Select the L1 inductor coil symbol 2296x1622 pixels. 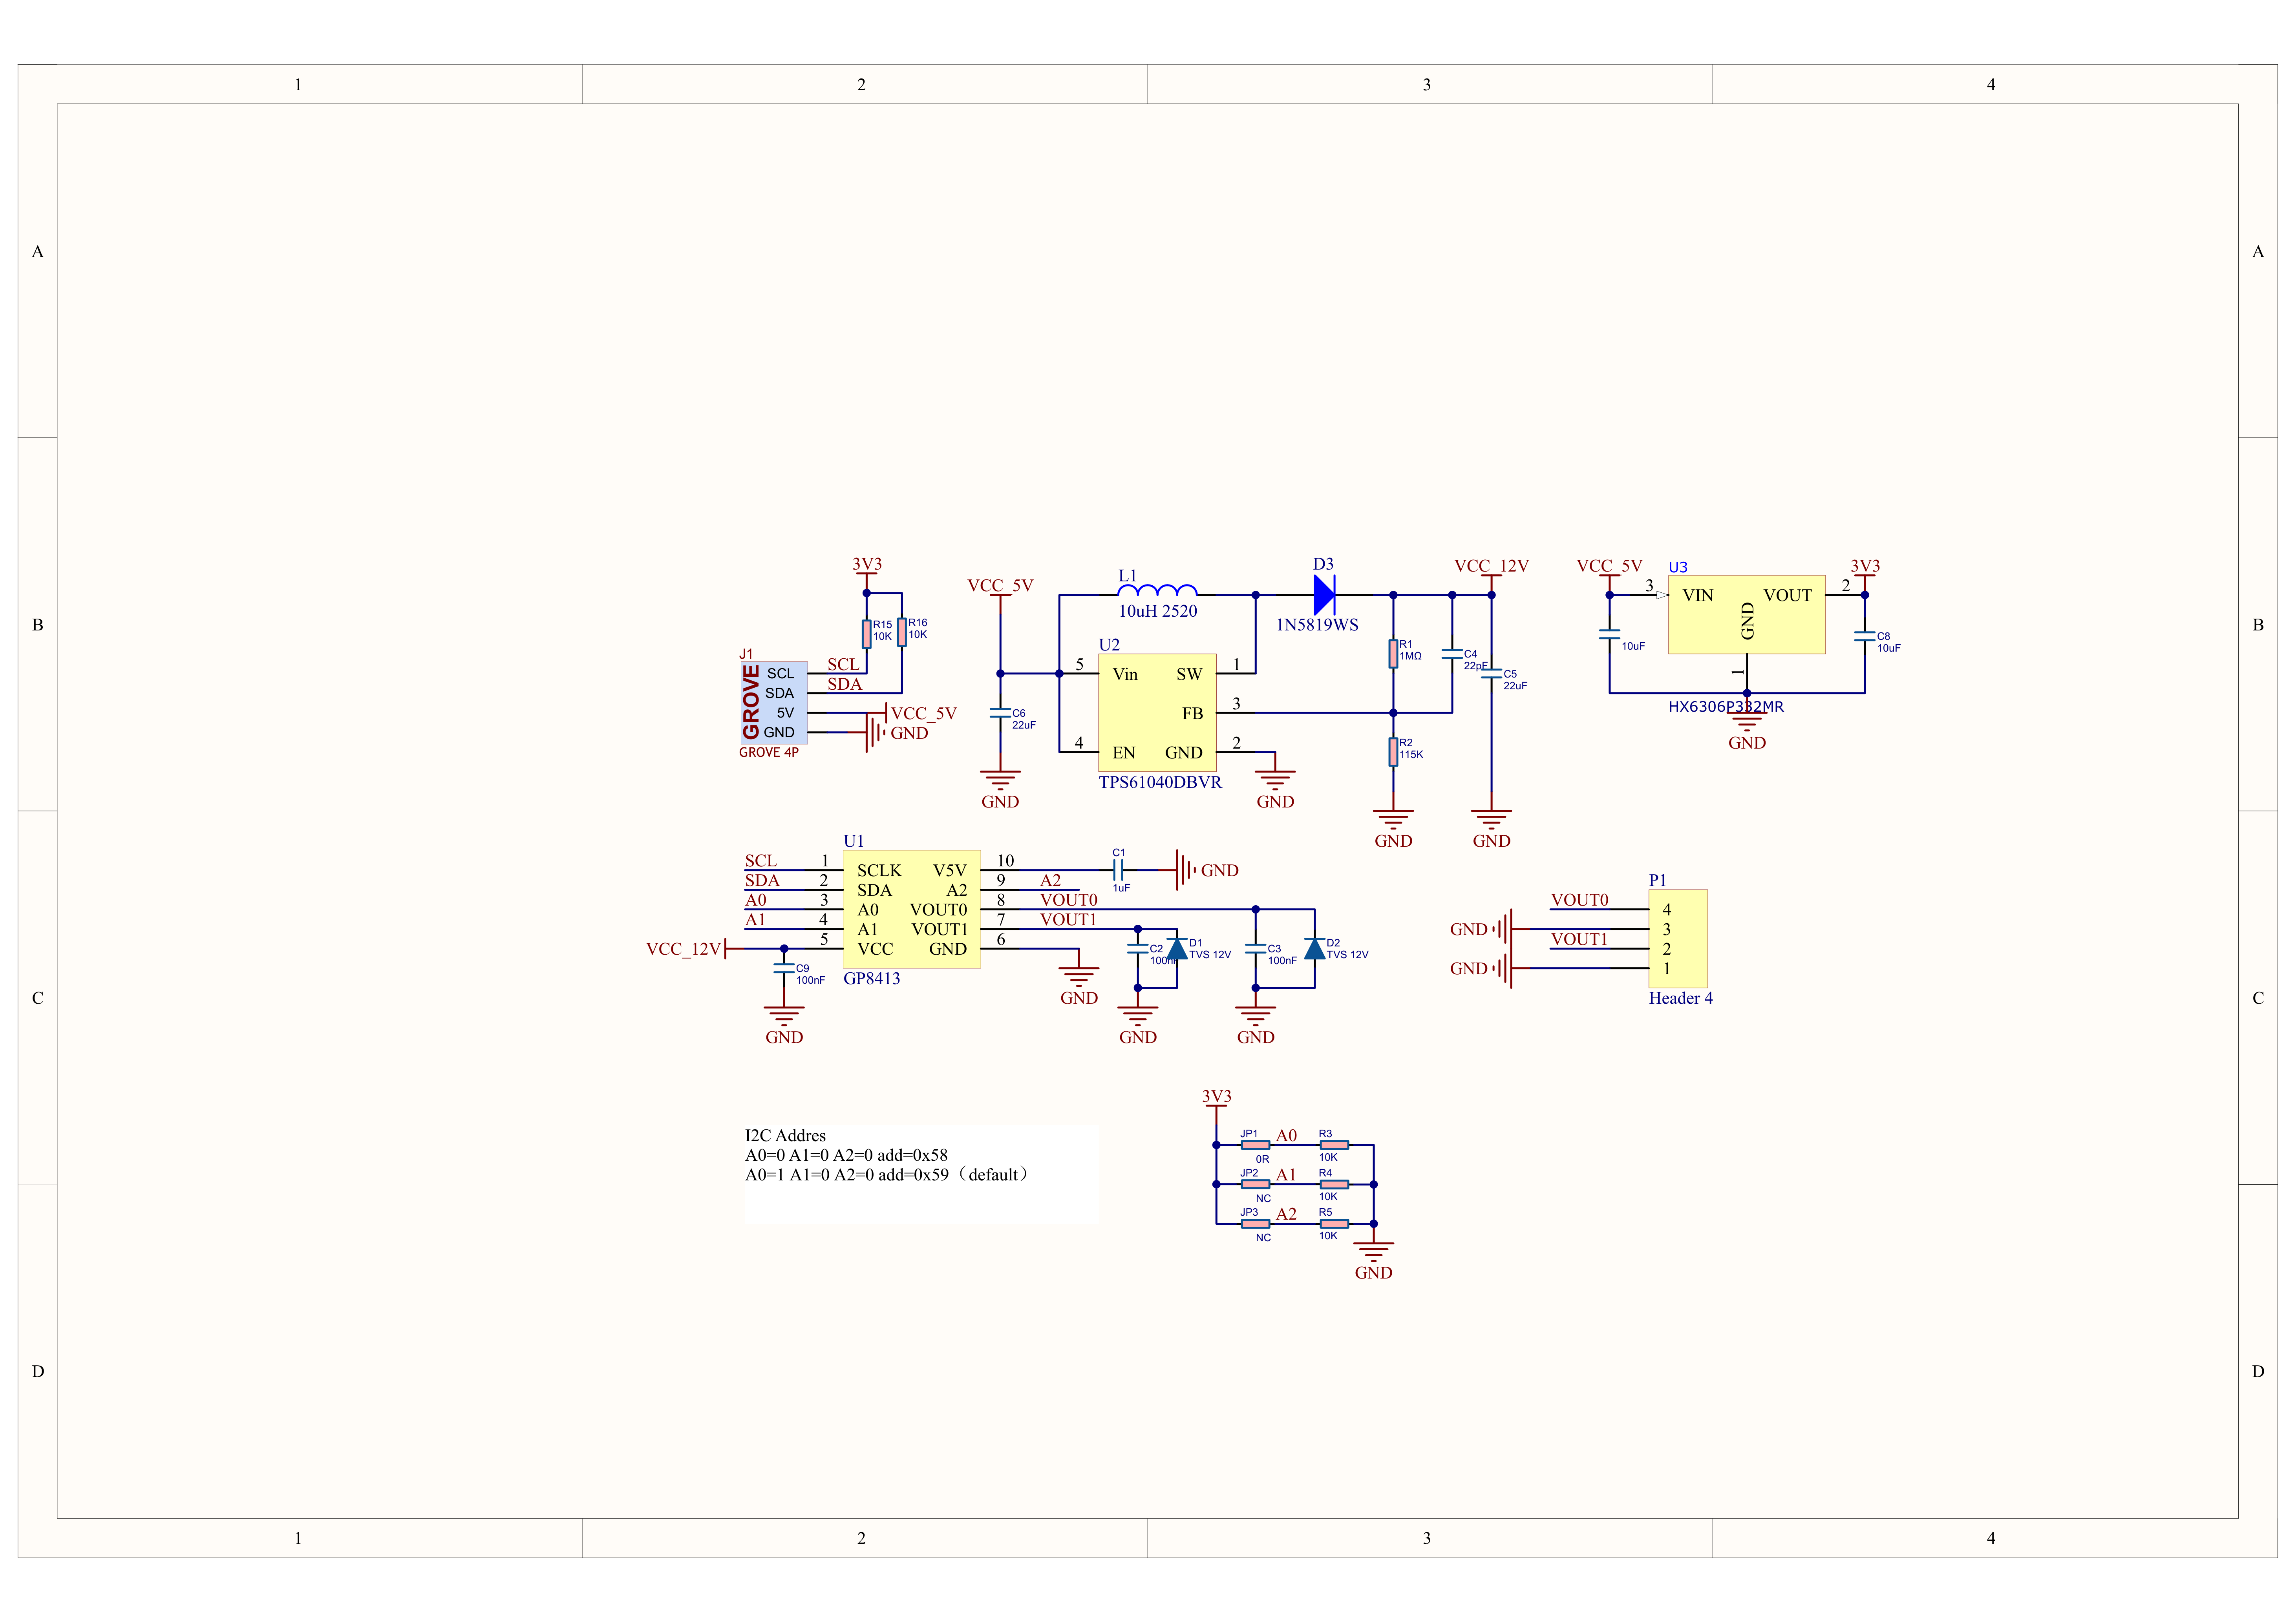pyautogui.click(x=1157, y=590)
